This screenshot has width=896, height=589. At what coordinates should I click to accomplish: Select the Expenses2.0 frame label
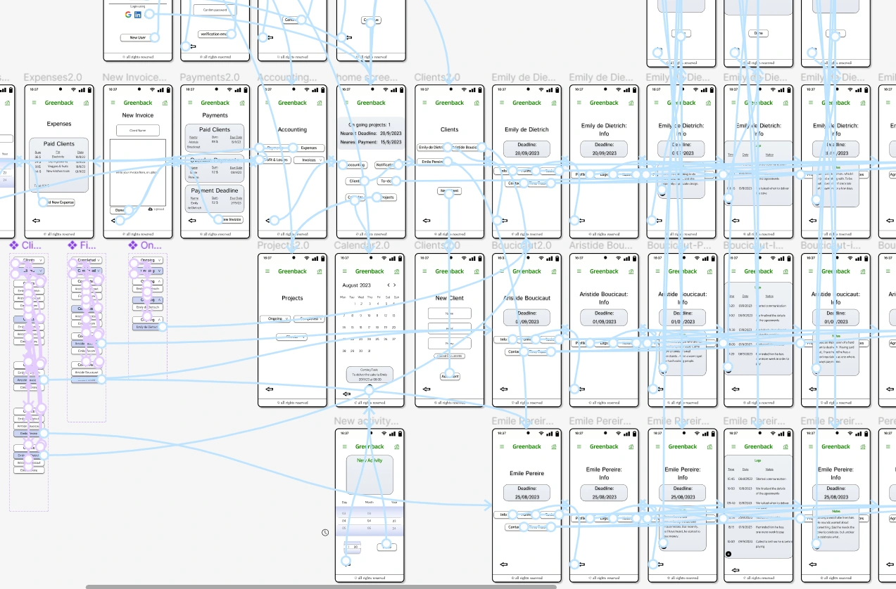53,77
